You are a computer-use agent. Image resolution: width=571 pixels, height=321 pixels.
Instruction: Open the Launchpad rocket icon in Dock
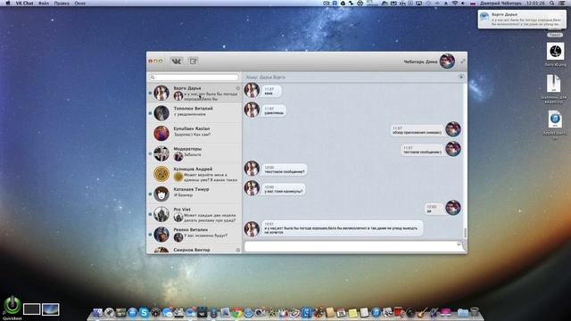click(109, 312)
